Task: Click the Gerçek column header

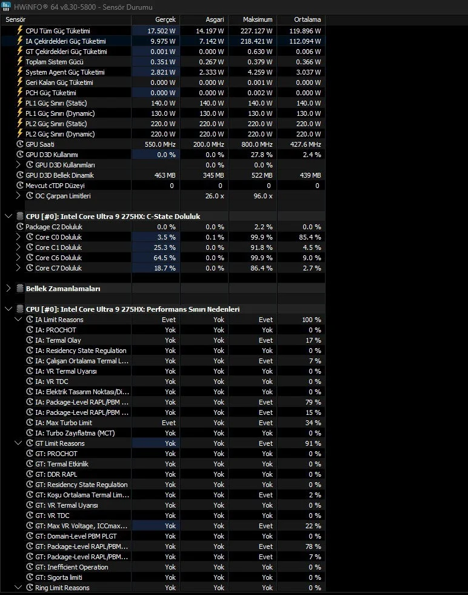Action: click(x=165, y=19)
